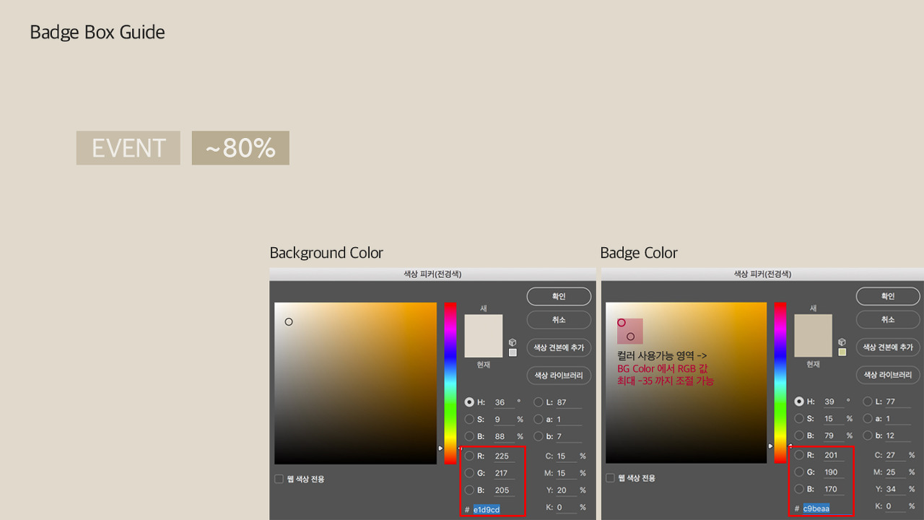Click 색상 견본에 추가 in Background Color picker
Screen dimensions: 924x520
(559, 347)
